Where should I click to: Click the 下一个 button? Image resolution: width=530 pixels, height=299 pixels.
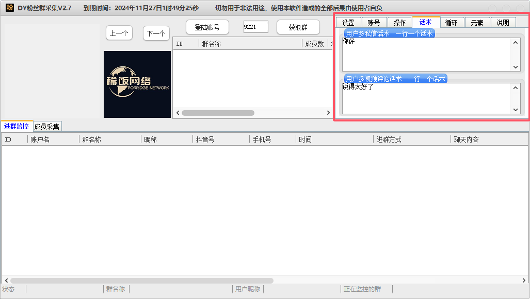pyautogui.click(x=156, y=33)
